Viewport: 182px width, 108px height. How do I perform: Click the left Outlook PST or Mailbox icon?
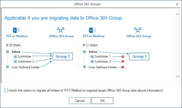click(x=16, y=30)
